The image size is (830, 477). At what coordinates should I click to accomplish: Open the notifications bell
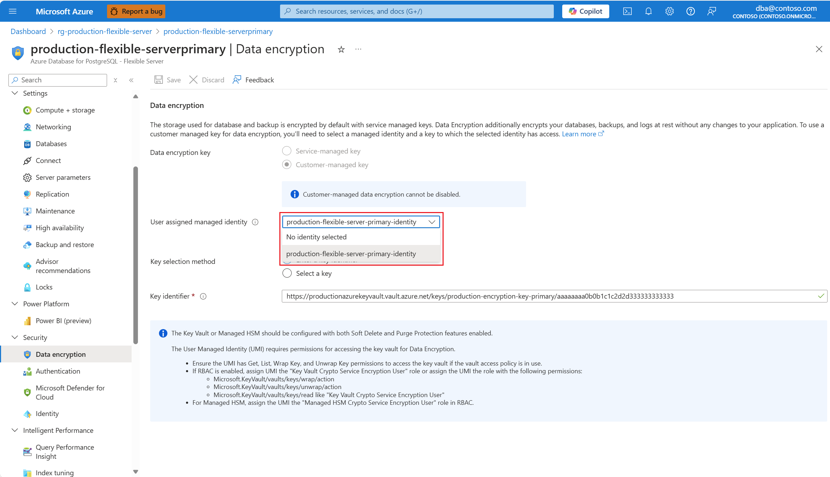tap(648, 11)
